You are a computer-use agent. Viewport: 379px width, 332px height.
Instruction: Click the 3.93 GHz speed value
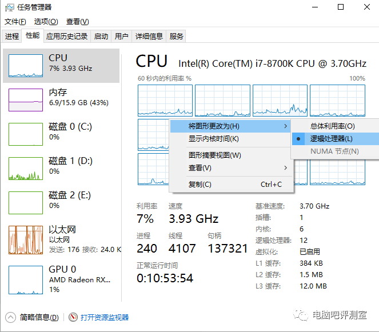(194, 219)
